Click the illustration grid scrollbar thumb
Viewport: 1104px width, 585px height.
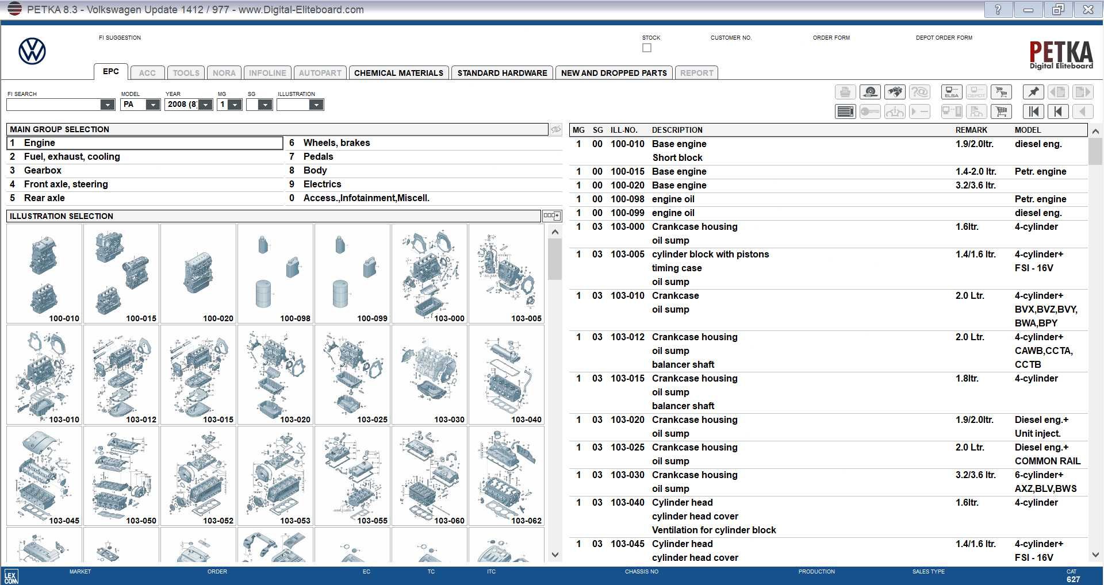555,259
